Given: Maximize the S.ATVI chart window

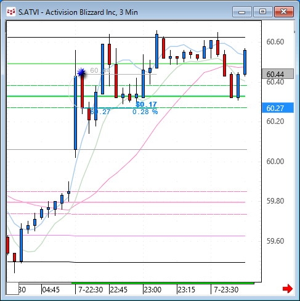Looking at the screenshot, I should [263, 12].
